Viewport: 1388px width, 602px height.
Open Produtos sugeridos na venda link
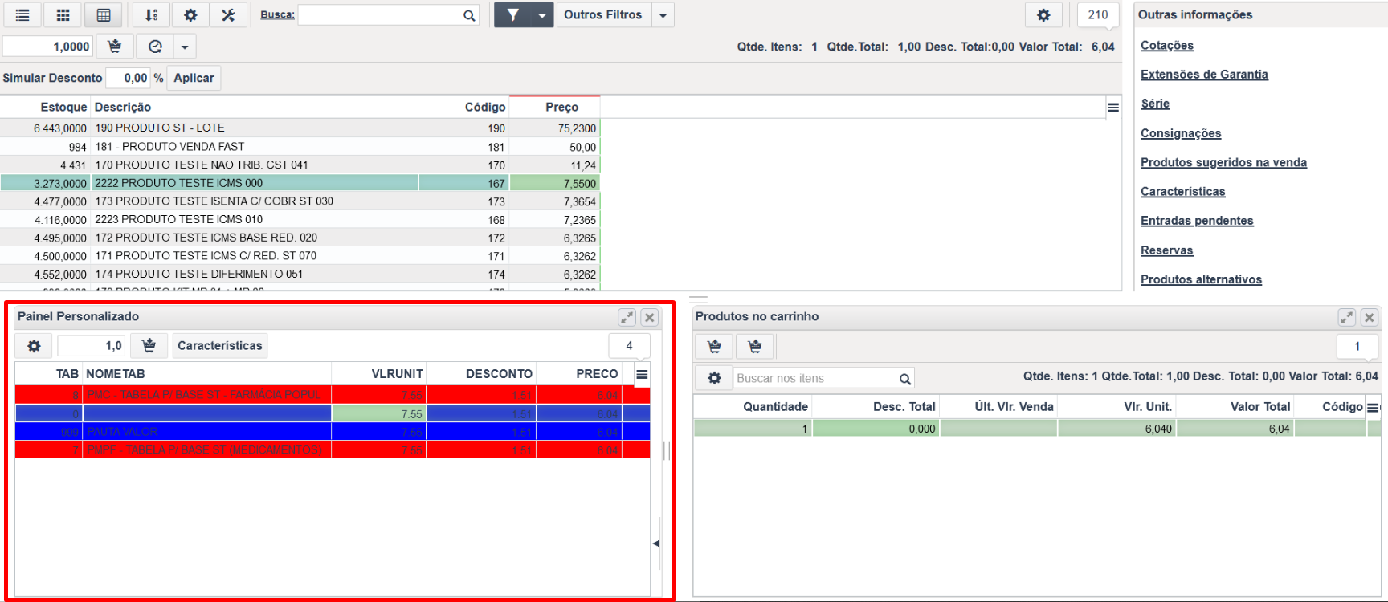(1223, 162)
